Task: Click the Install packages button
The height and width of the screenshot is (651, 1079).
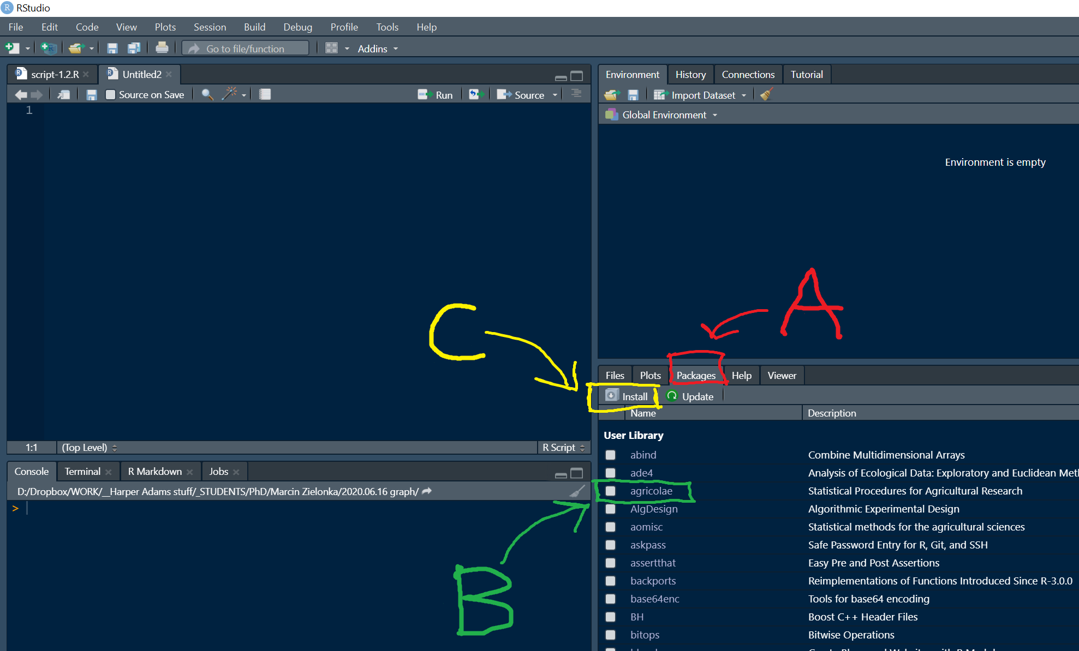Action: 627,396
